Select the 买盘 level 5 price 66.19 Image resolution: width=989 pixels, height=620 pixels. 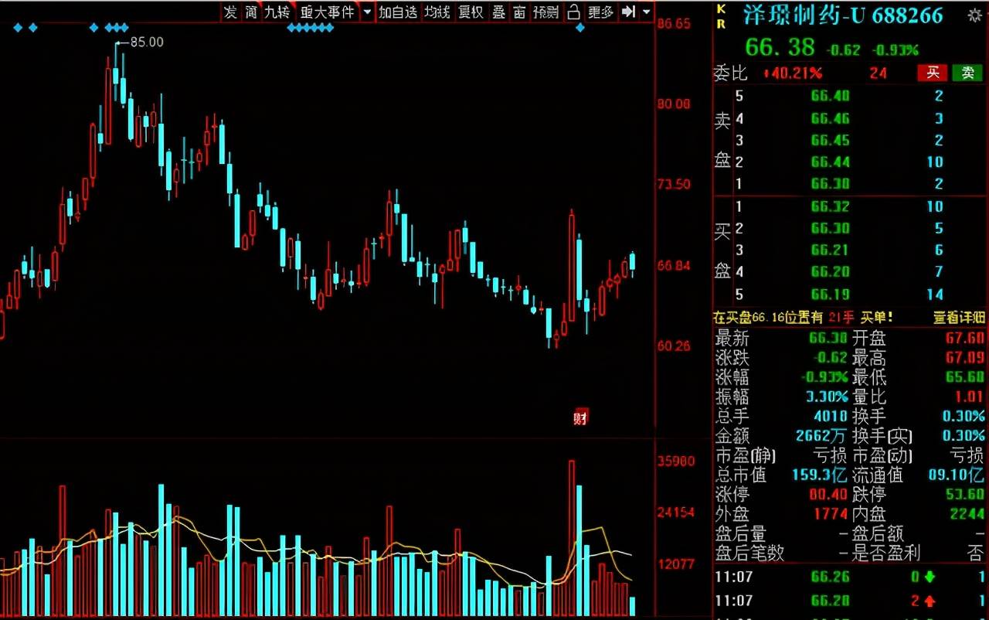[x=830, y=295]
